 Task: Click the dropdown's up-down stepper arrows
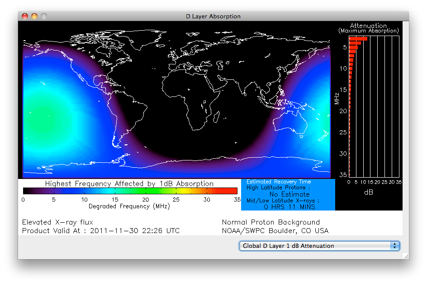pos(394,246)
